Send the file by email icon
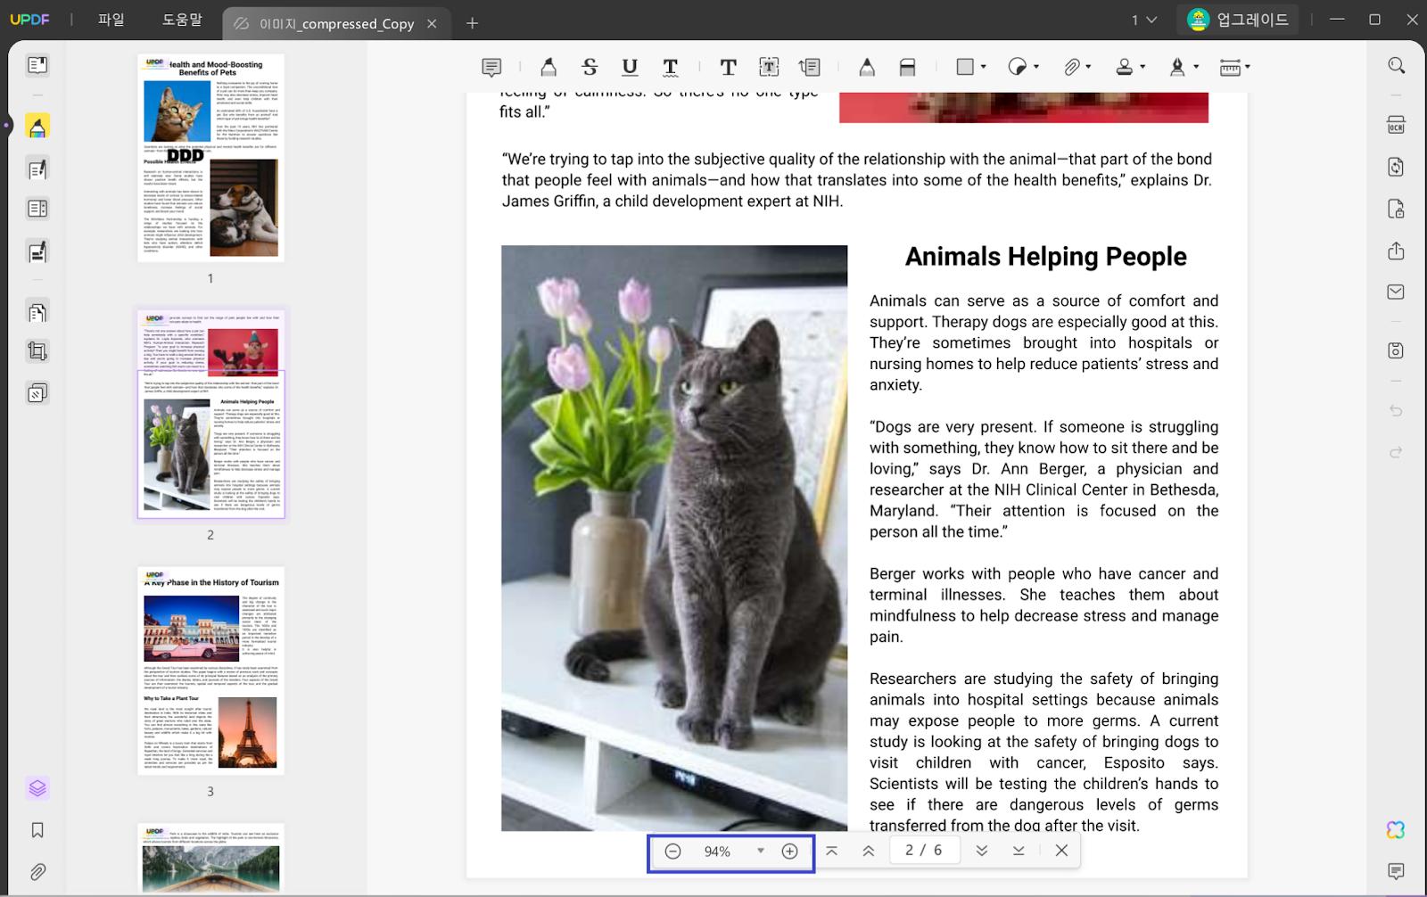This screenshot has width=1427, height=897. tap(1397, 292)
